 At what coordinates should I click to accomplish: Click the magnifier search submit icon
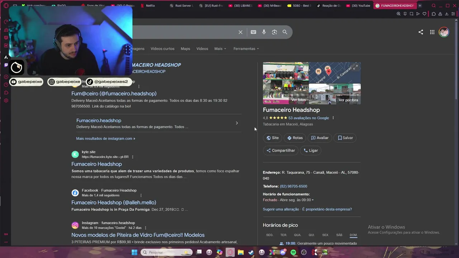(285, 32)
